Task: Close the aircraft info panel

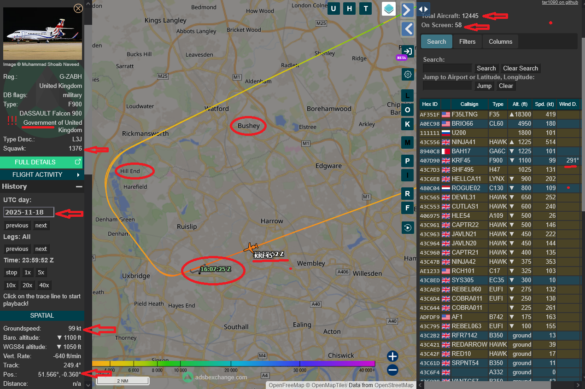Action: [78, 8]
